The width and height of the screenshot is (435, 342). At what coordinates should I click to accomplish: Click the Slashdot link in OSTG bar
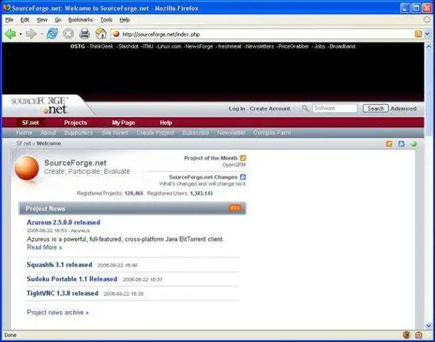point(128,46)
